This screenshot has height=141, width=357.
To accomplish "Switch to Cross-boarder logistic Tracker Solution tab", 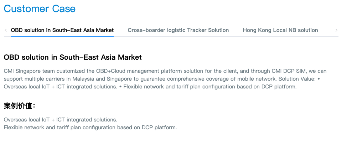I will click(x=178, y=30).
